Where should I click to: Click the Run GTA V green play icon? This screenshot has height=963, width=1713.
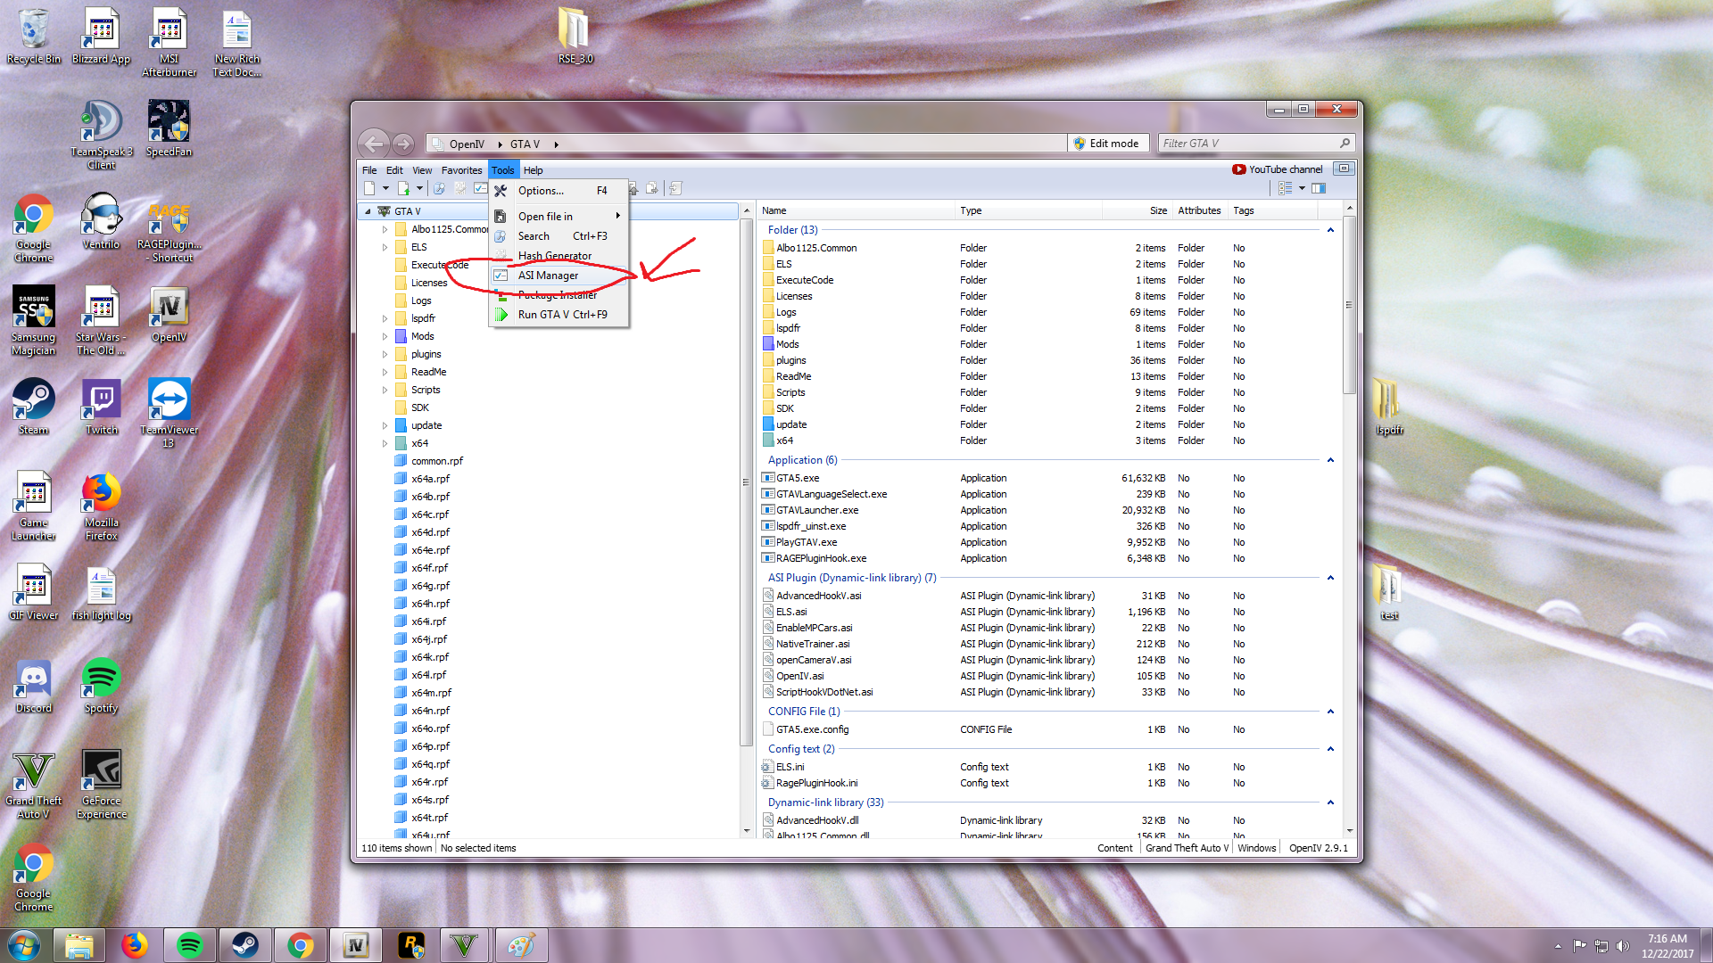pyautogui.click(x=501, y=315)
